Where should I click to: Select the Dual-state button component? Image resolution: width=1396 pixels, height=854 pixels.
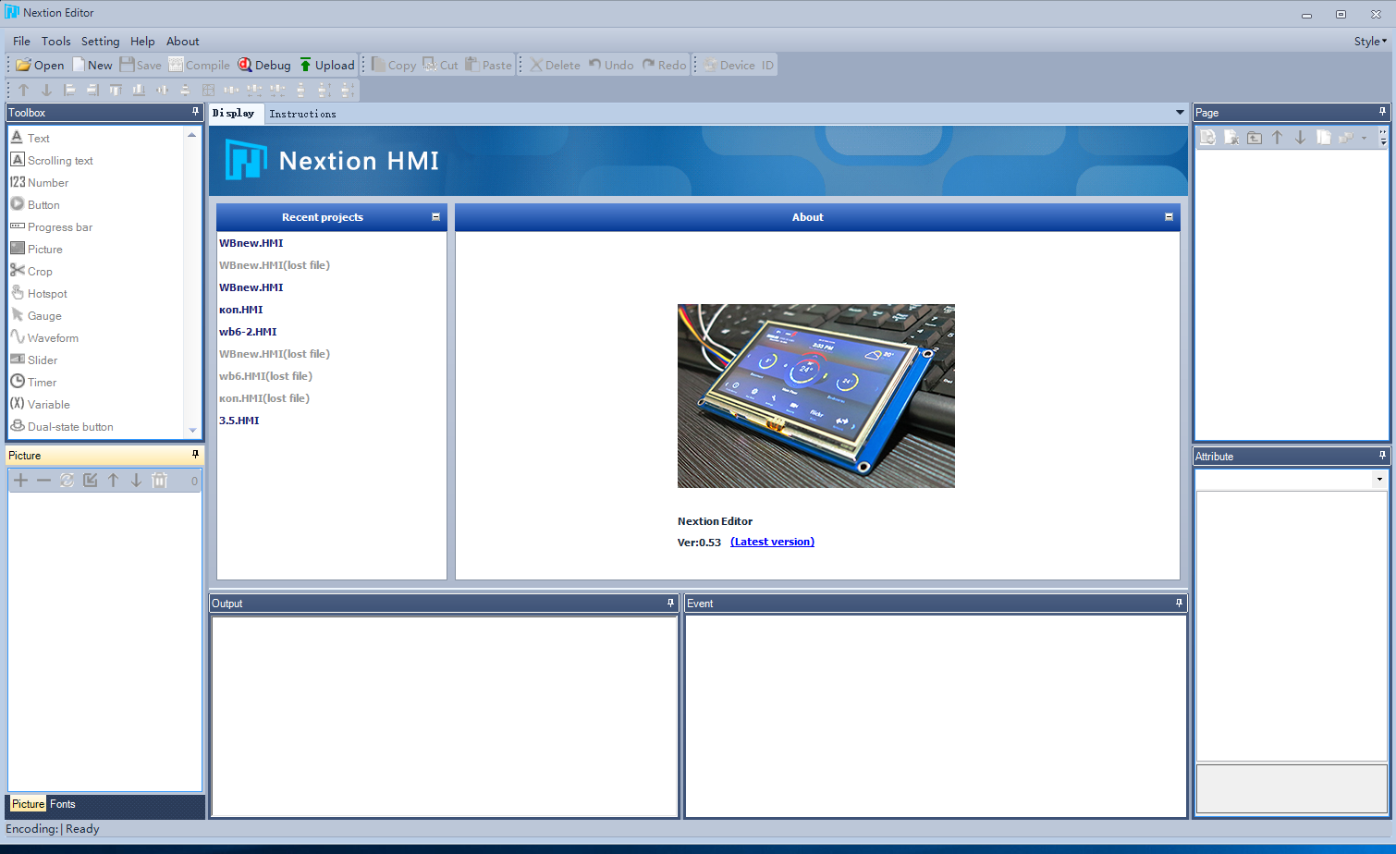pos(62,426)
